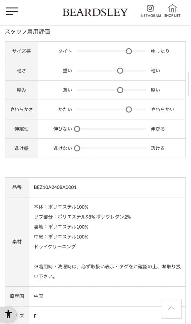Image resolution: width=191 pixels, height=324 pixels.
Task: Click the SHOP LIST house icon
Action: 172,9
